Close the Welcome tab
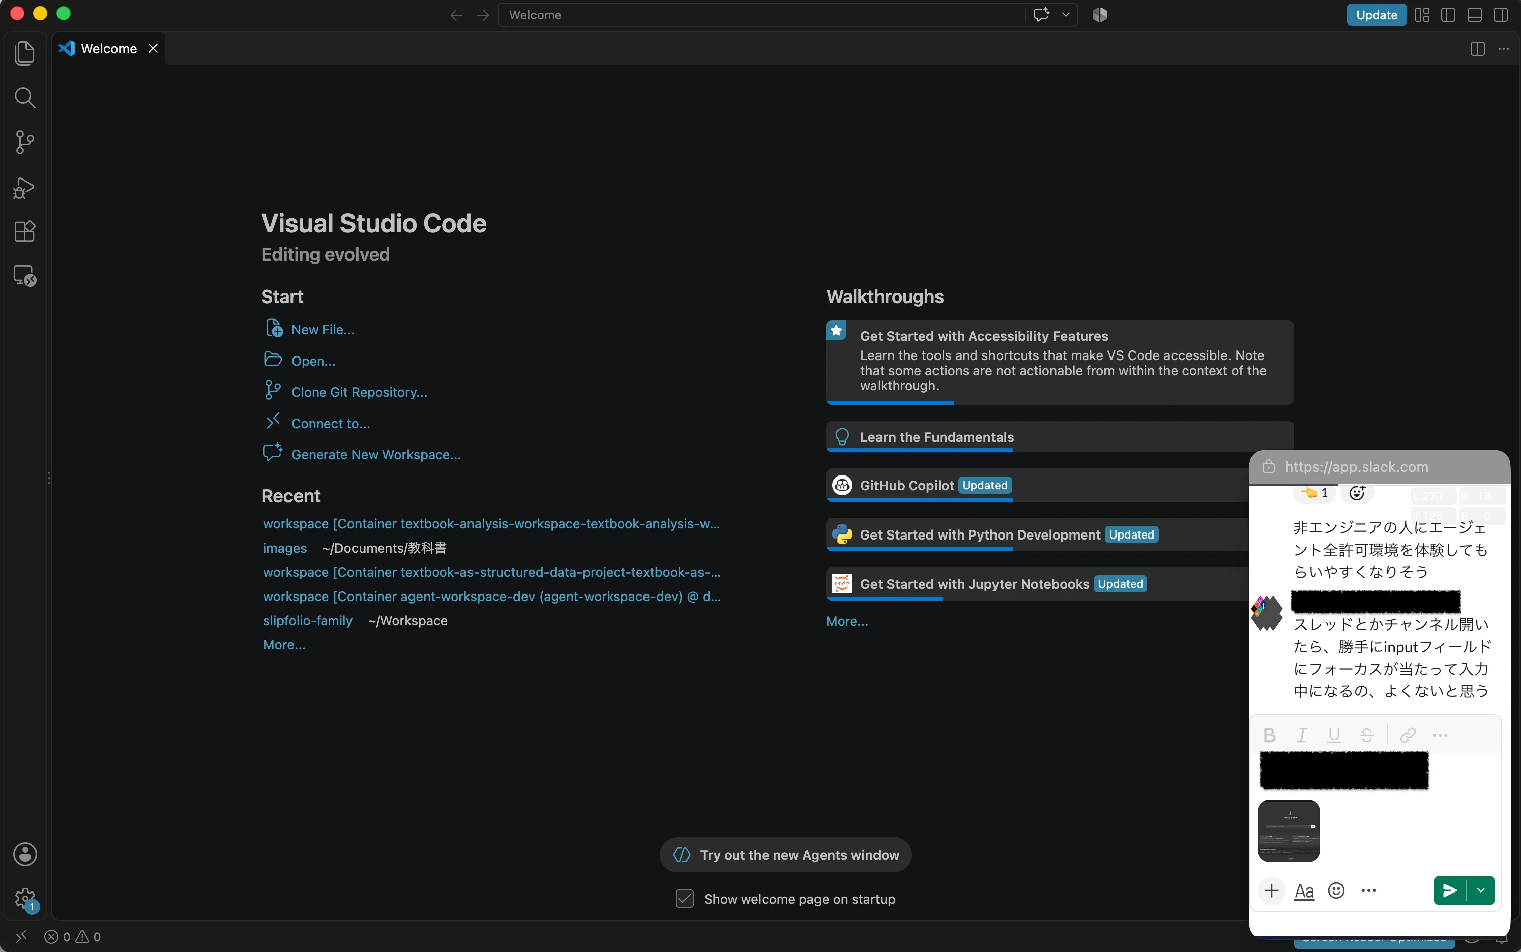The image size is (1521, 952). [153, 48]
